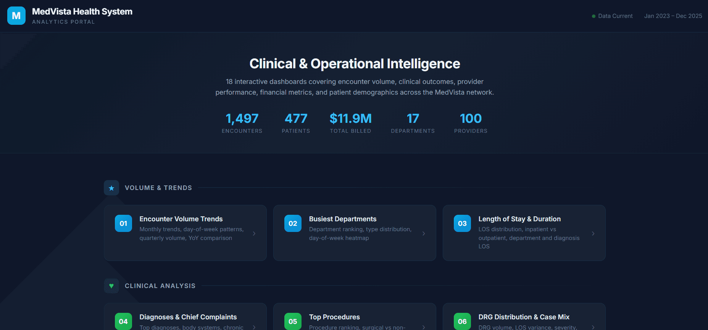
Task: Open the Busiest Departments dashboard title
Action: (x=343, y=219)
